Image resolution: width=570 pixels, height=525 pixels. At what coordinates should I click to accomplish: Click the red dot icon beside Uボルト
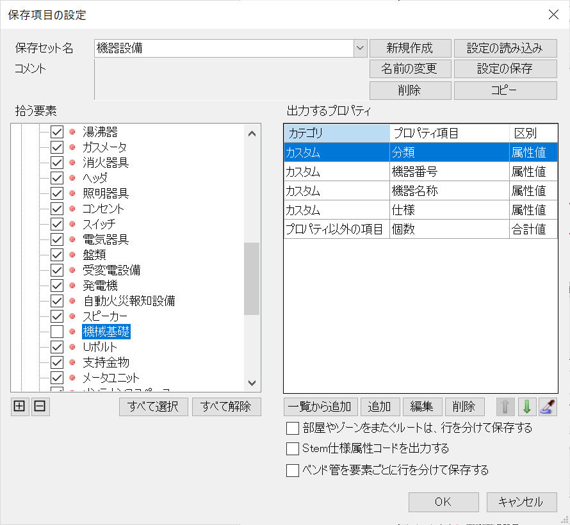click(72, 347)
